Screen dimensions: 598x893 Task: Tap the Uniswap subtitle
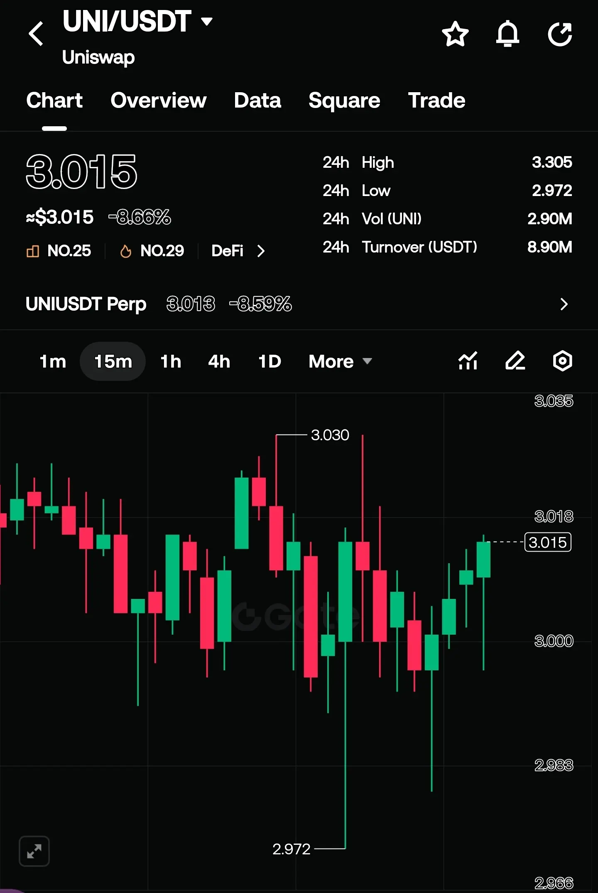[98, 57]
